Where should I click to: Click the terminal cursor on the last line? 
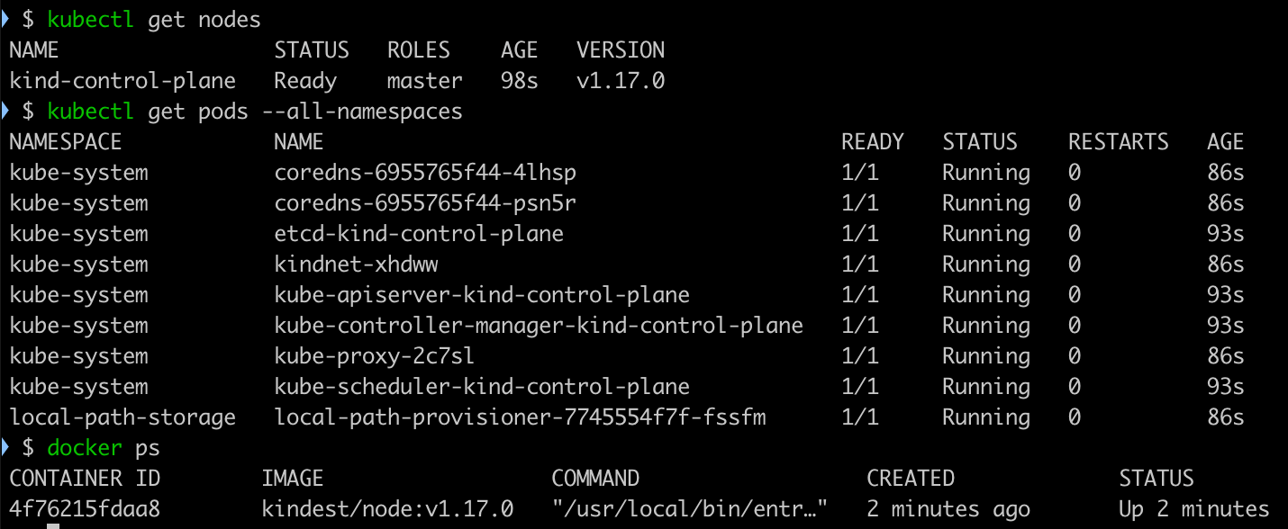tap(52, 526)
